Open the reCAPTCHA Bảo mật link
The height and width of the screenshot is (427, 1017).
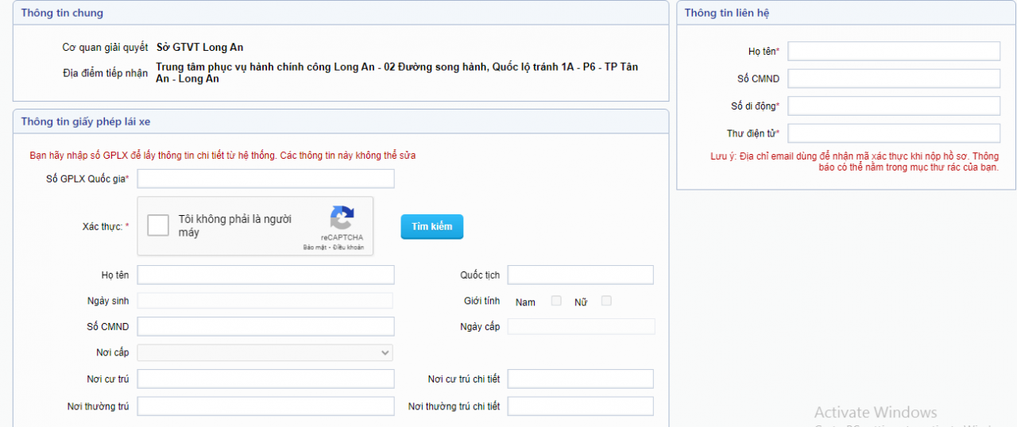315,248
